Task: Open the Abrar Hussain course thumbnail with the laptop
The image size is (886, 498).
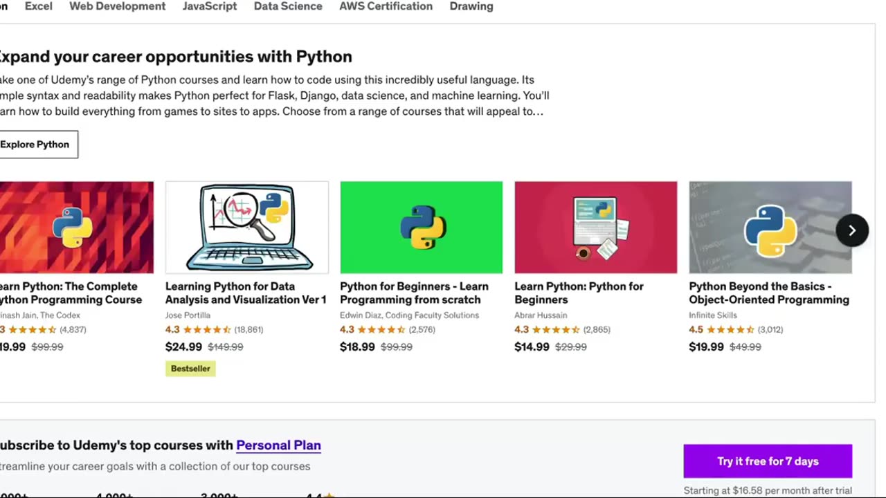Action: (x=596, y=228)
